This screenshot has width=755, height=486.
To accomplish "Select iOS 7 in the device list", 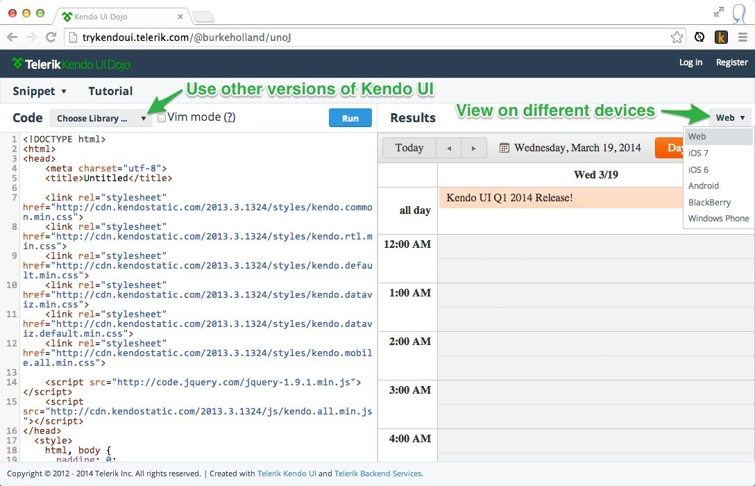I will (718, 153).
